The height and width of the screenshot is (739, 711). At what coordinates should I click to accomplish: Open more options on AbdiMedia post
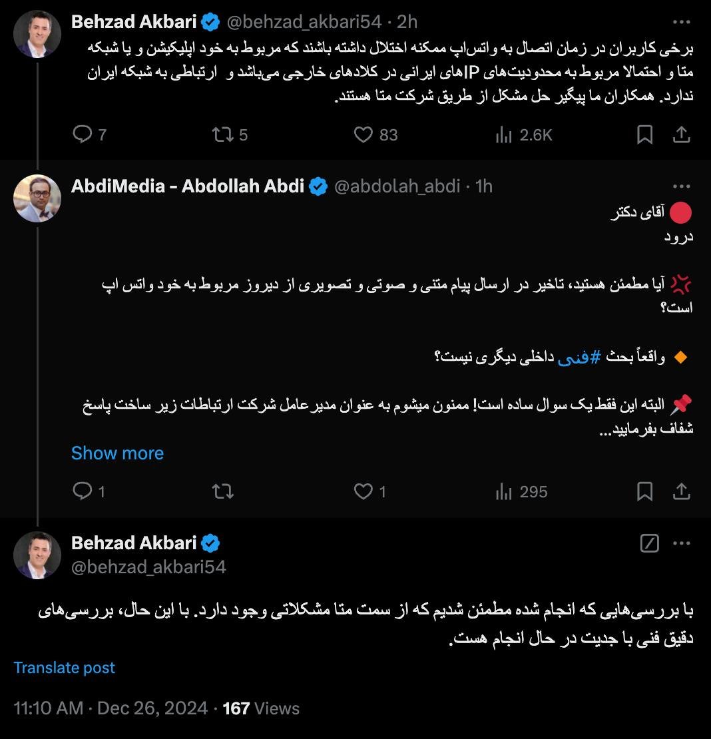682,186
